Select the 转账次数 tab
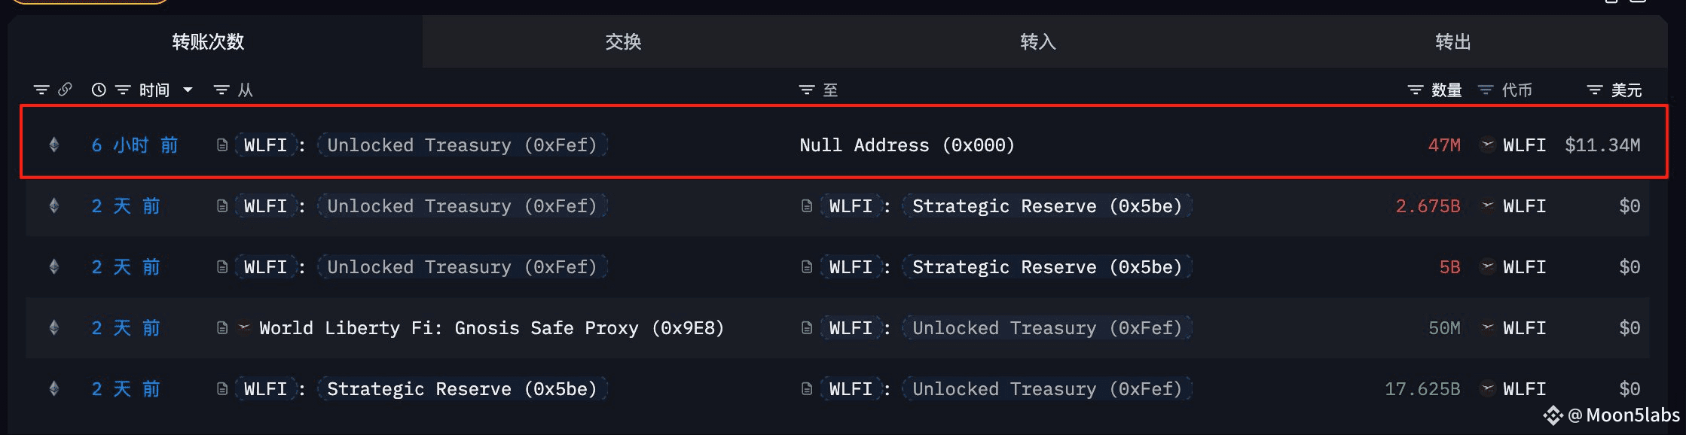Image resolution: width=1686 pixels, height=435 pixels. [x=209, y=42]
